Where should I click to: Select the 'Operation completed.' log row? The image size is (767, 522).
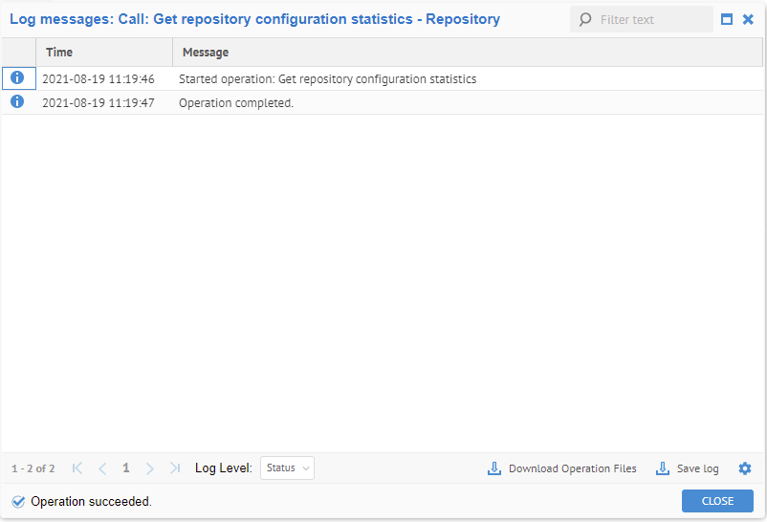click(x=236, y=102)
